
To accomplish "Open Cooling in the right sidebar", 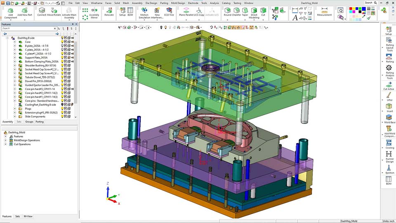I will coord(389,143).
